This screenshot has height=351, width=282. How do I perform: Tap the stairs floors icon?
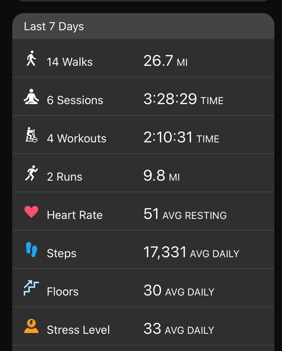point(31,288)
